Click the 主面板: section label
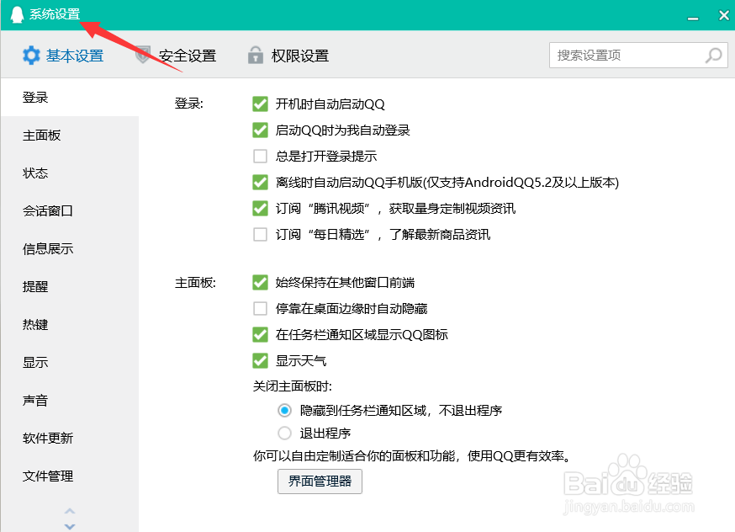 point(195,283)
